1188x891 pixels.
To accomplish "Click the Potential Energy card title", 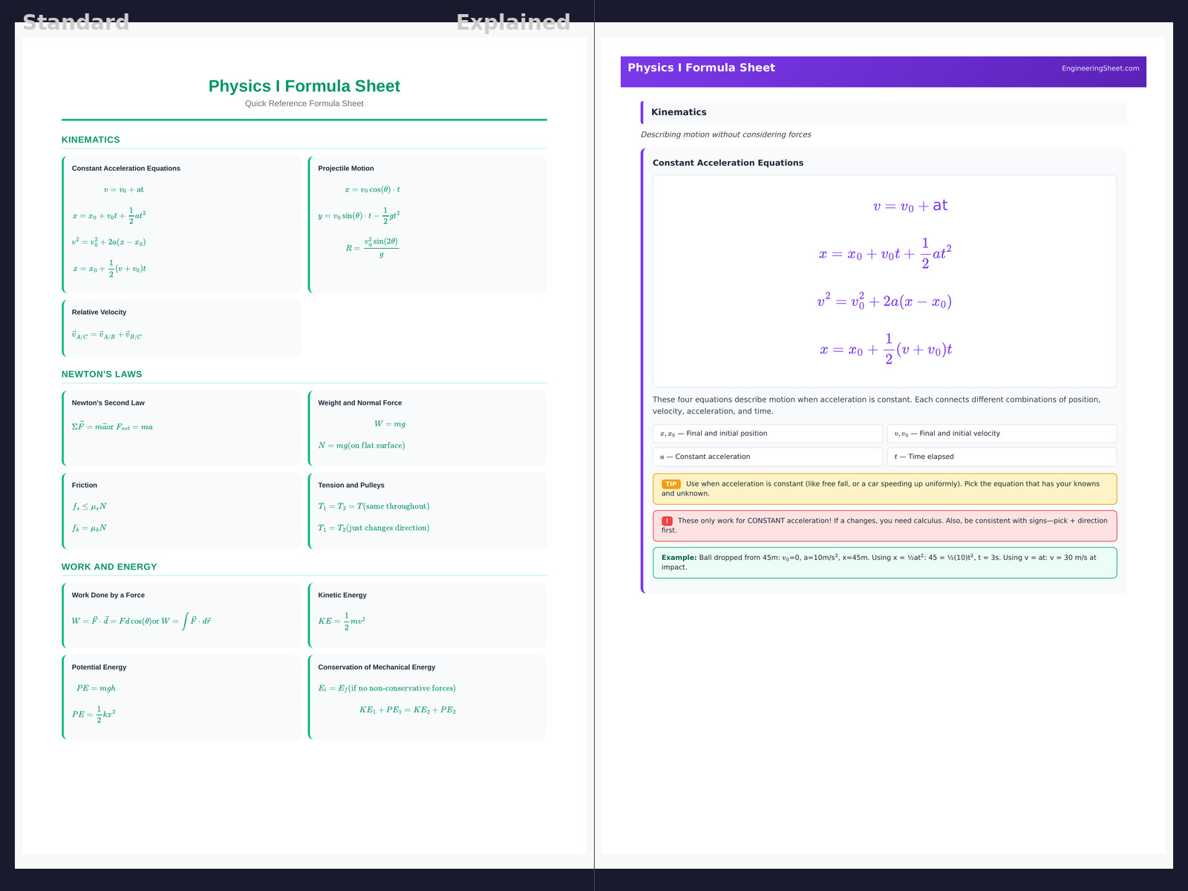I will (x=99, y=668).
